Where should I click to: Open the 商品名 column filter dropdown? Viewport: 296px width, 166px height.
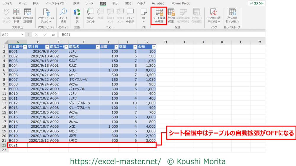(x=97, y=47)
